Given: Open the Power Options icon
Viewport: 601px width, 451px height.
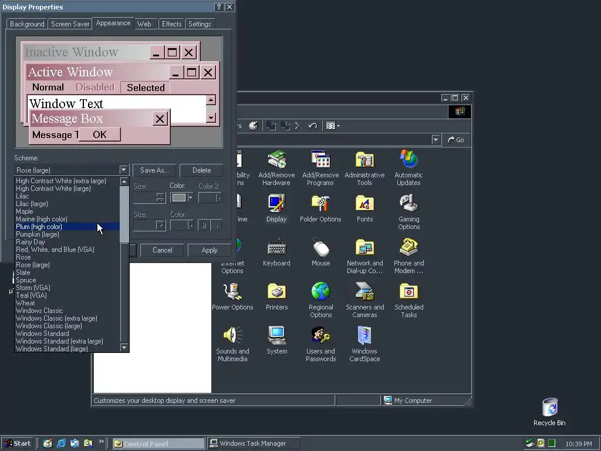Looking at the screenshot, I should (x=232, y=292).
